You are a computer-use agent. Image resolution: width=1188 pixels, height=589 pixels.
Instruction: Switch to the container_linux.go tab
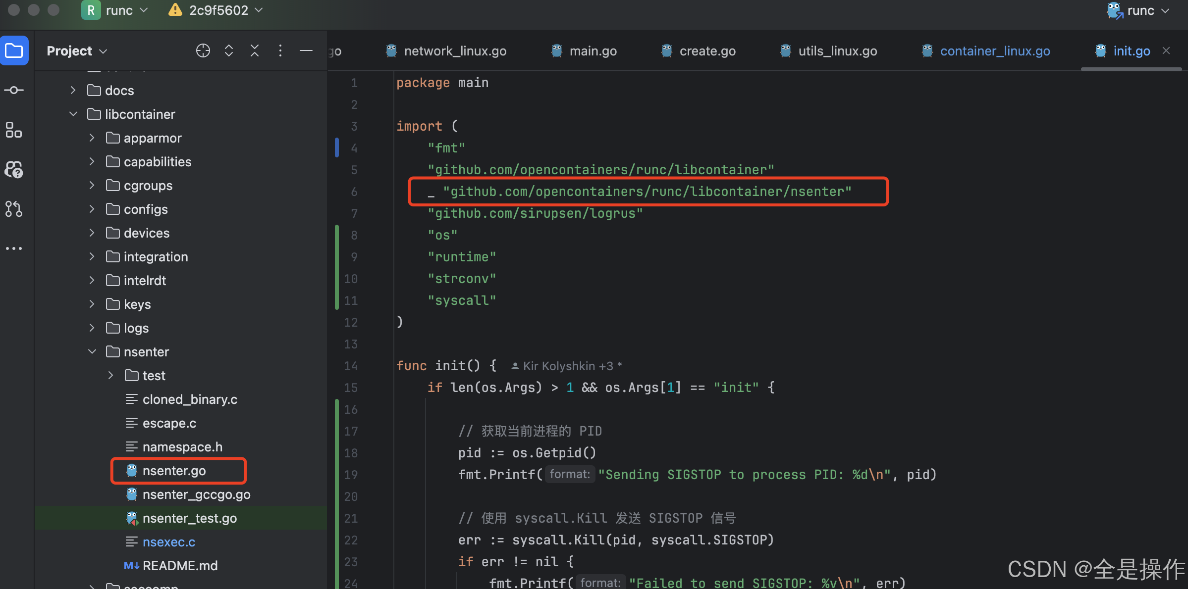994,51
